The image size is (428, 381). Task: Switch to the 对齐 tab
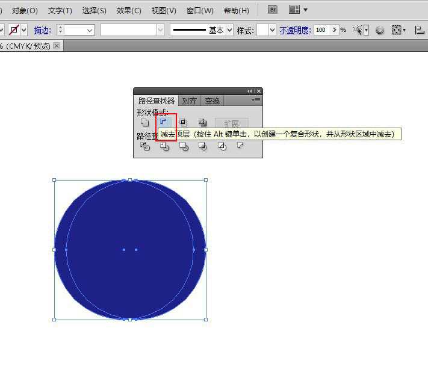190,101
